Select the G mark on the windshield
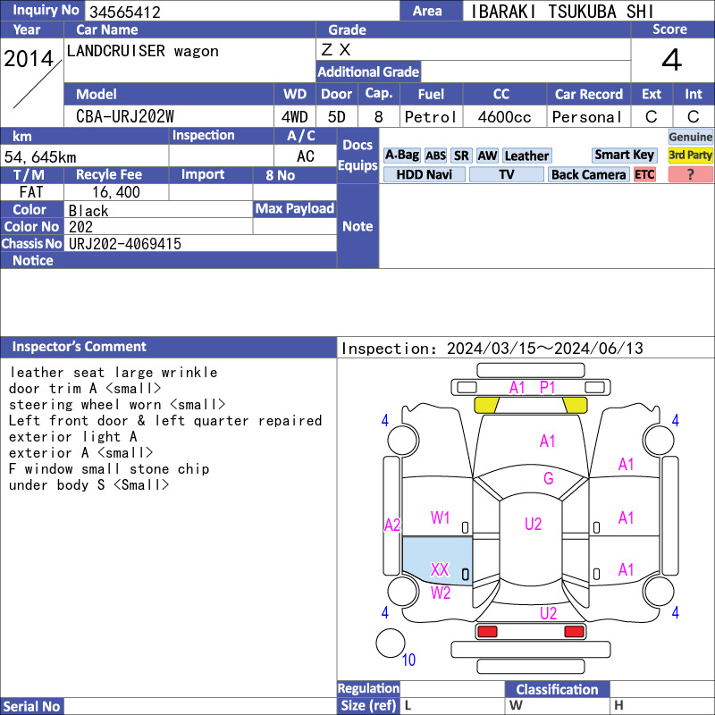 pyautogui.click(x=548, y=479)
